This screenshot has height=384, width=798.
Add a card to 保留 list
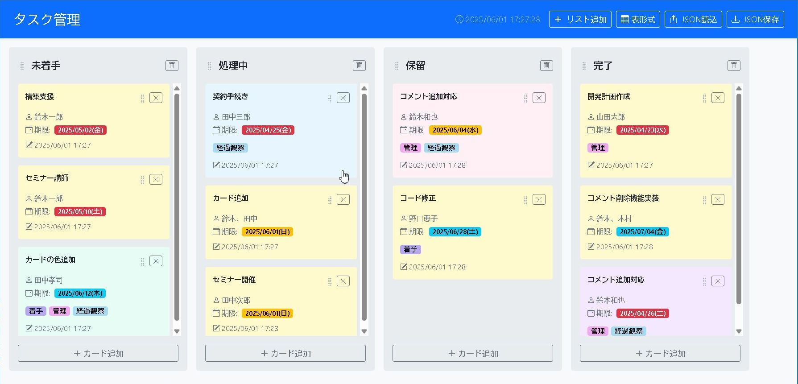coord(473,353)
